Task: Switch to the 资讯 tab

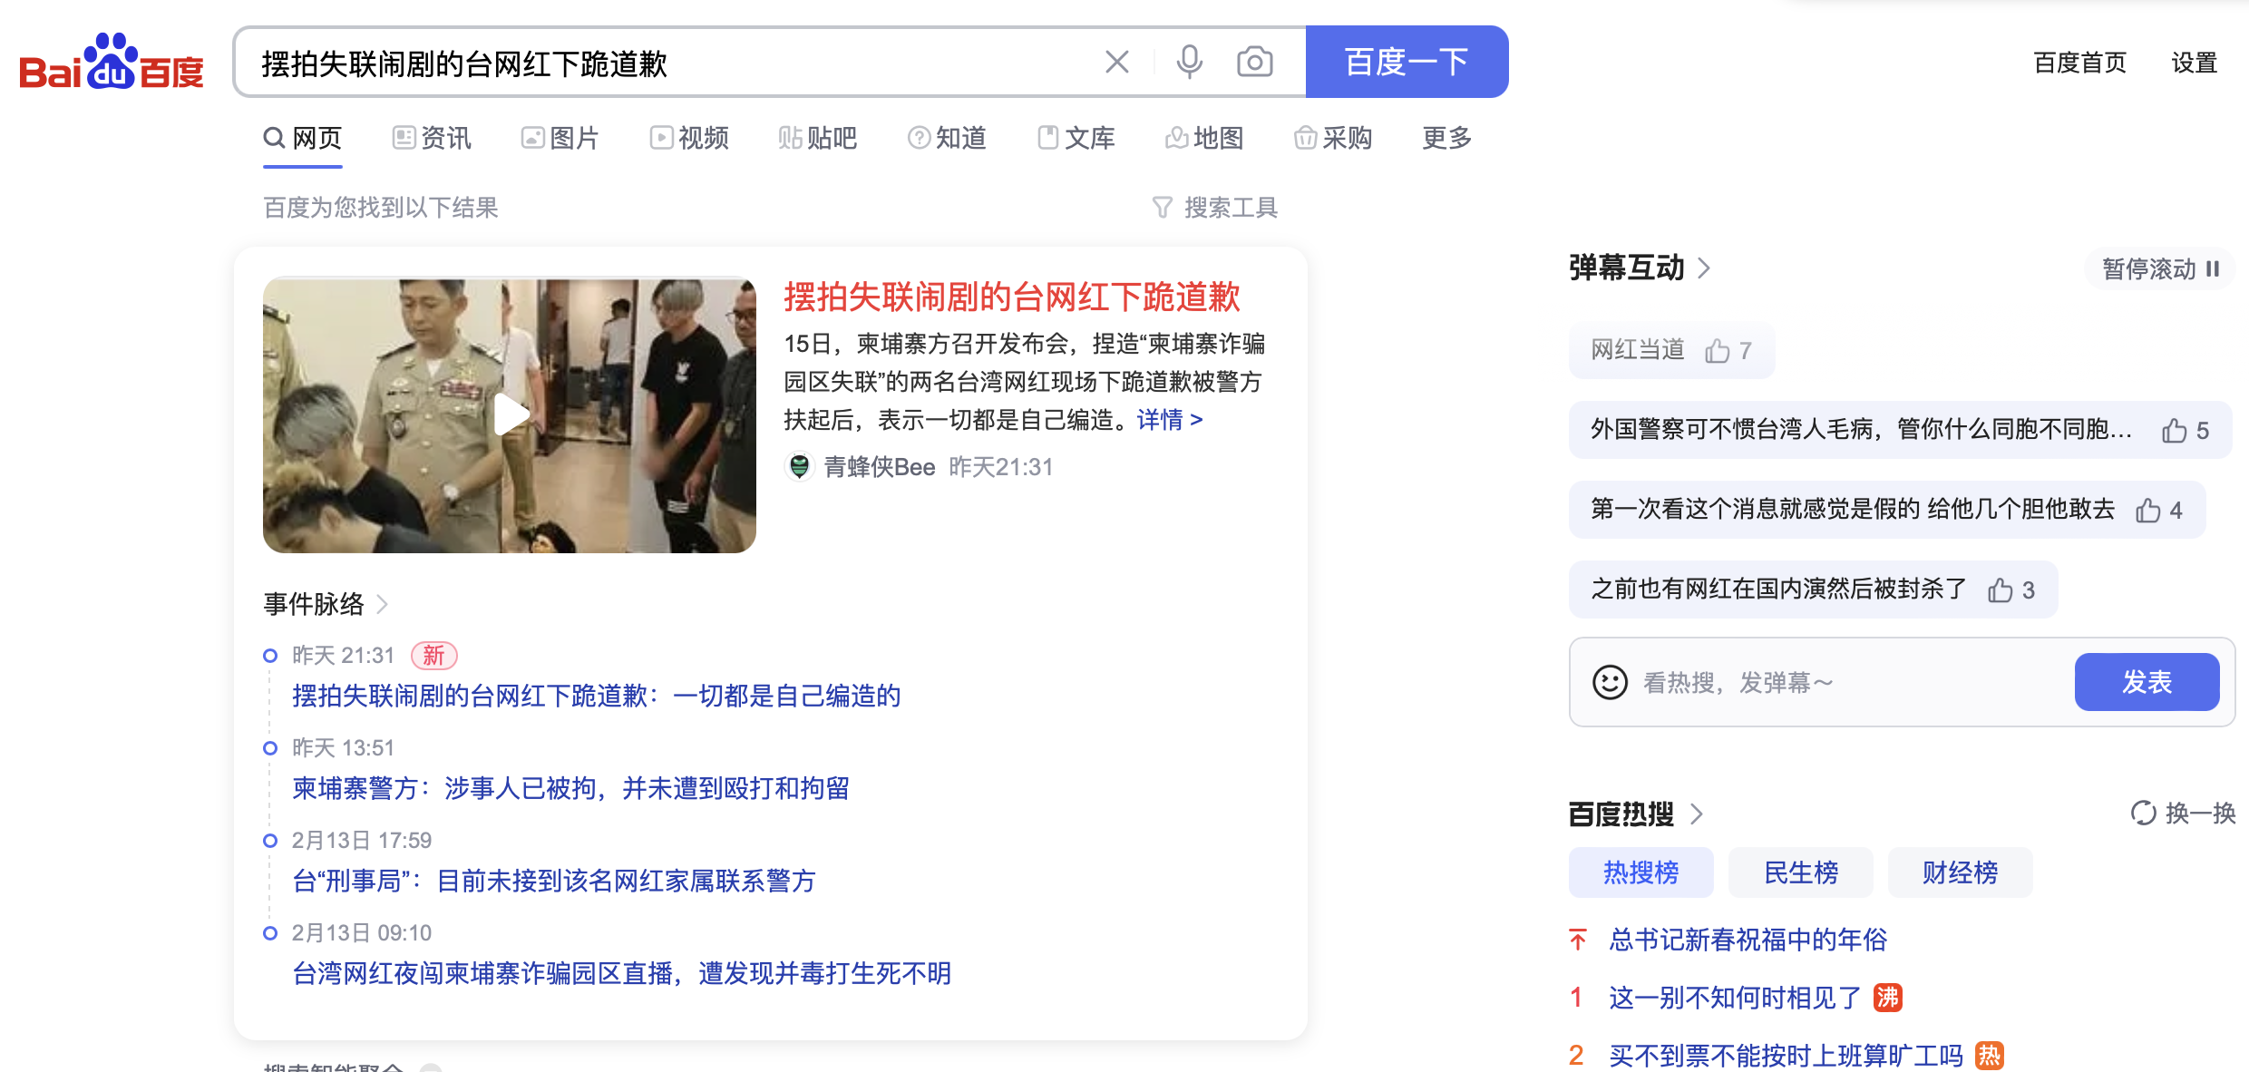Action: point(433,138)
